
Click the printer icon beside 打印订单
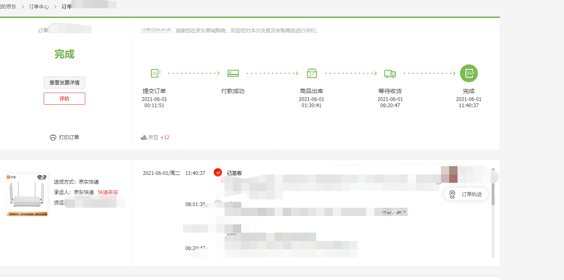click(x=53, y=138)
